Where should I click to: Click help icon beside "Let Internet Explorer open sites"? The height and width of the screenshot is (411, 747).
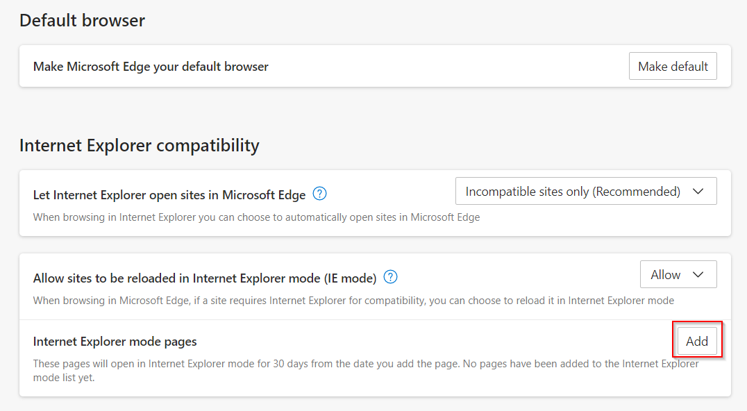coord(319,194)
